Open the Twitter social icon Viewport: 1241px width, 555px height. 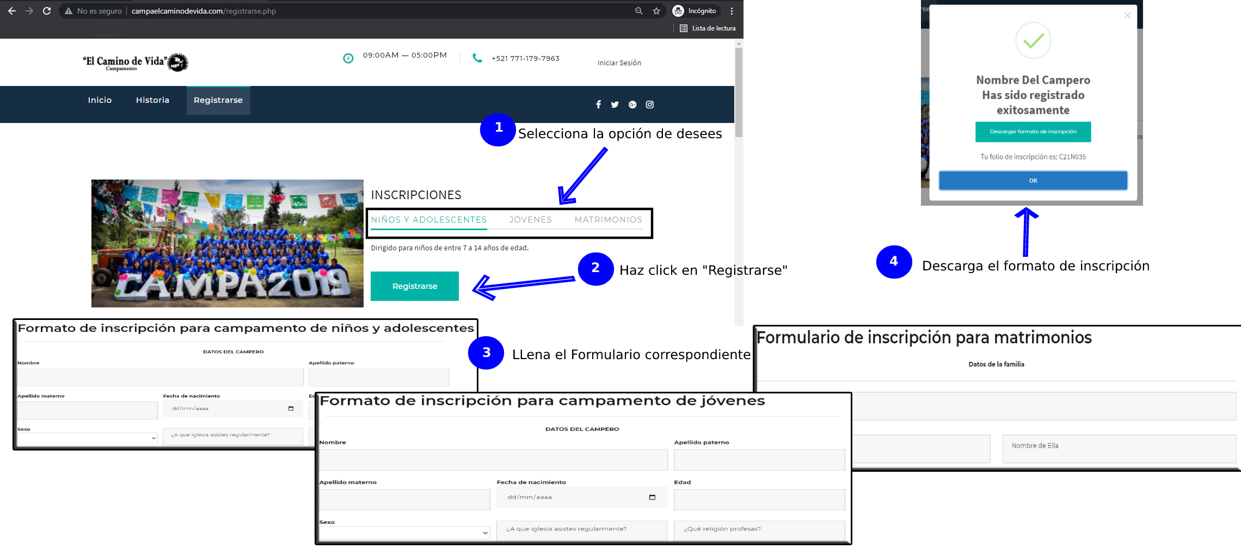615,104
